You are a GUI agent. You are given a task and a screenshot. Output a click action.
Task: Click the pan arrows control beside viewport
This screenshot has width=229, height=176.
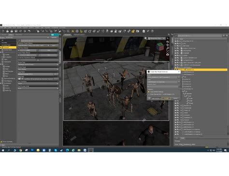click(x=168, y=45)
